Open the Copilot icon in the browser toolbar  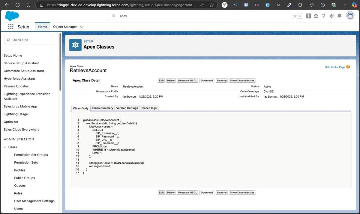tap(354, 5)
